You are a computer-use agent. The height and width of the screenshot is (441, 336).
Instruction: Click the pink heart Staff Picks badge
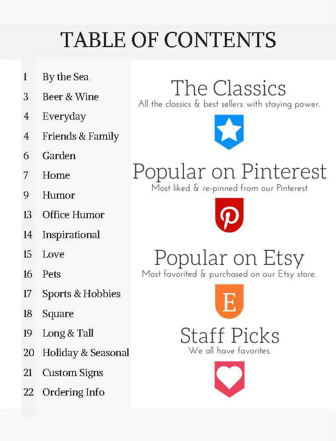pyautogui.click(x=229, y=378)
